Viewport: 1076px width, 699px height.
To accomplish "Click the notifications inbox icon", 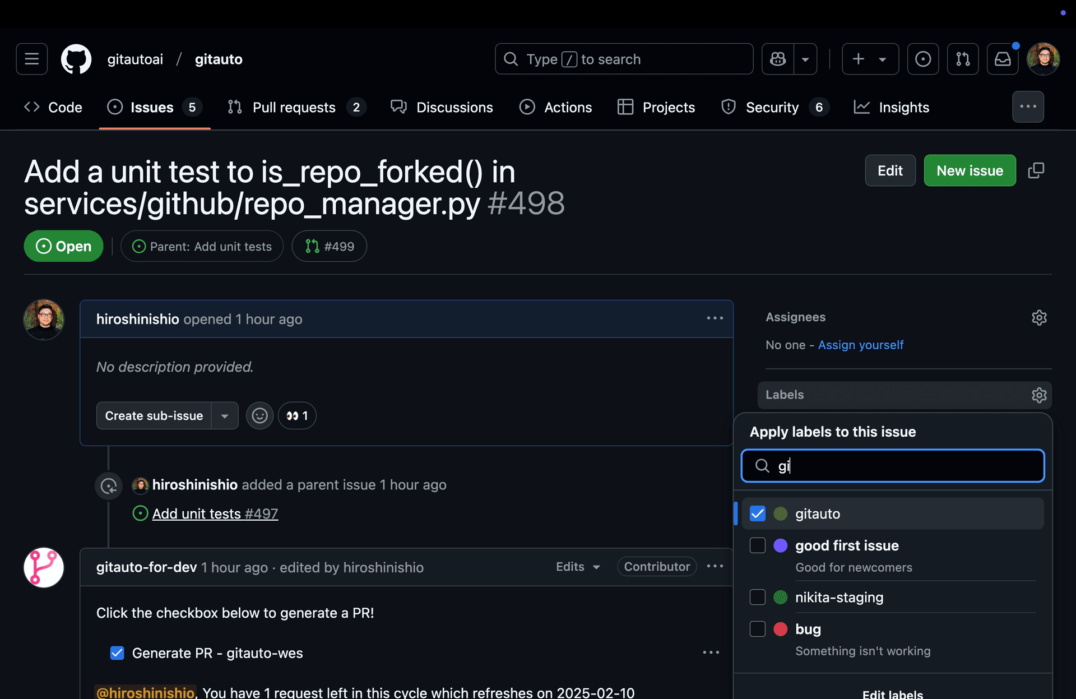I will [x=1003, y=59].
